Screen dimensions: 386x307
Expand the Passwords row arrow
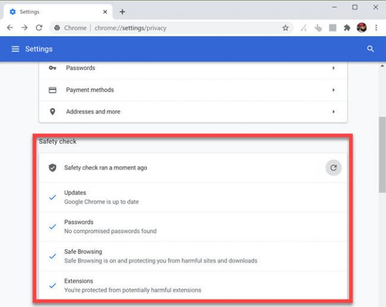coord(333,68)
